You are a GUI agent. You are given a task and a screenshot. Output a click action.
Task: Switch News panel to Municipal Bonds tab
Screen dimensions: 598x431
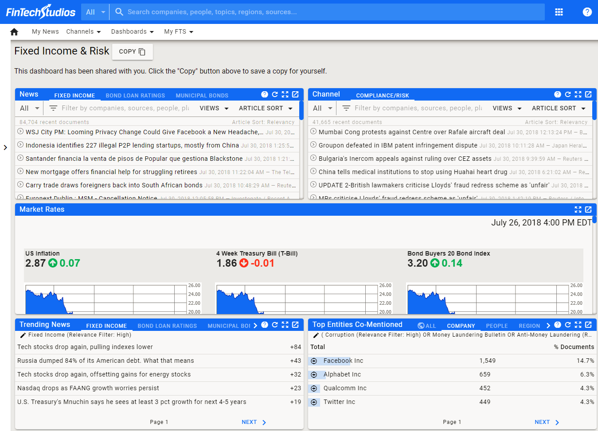click(202, 95)
